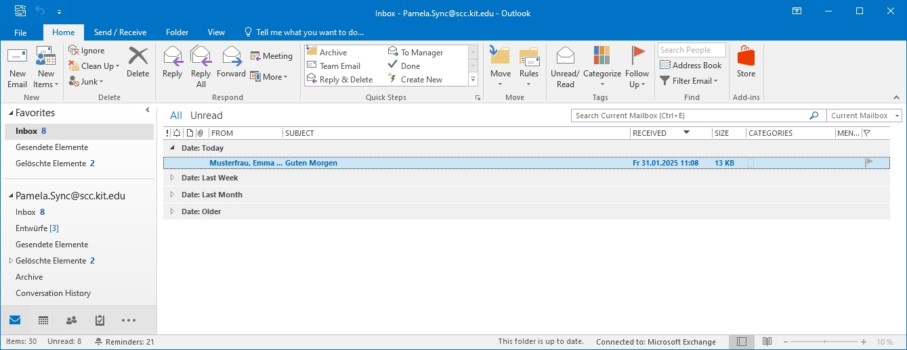Switch to the View tab
The height and width of the screenshot is (350, 907).
217,32
